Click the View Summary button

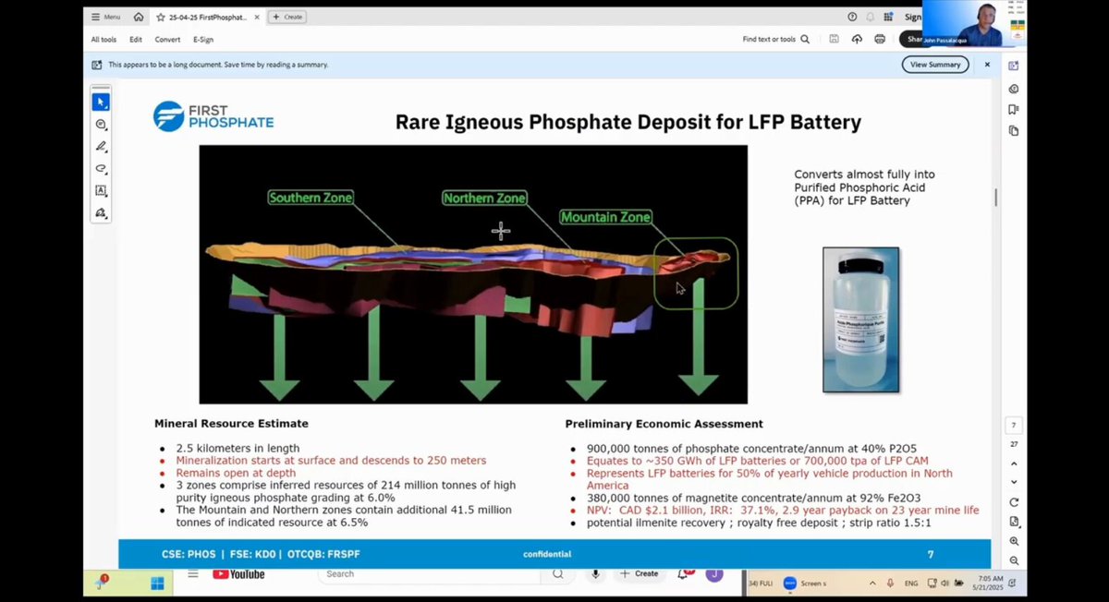tap(935, 65)
